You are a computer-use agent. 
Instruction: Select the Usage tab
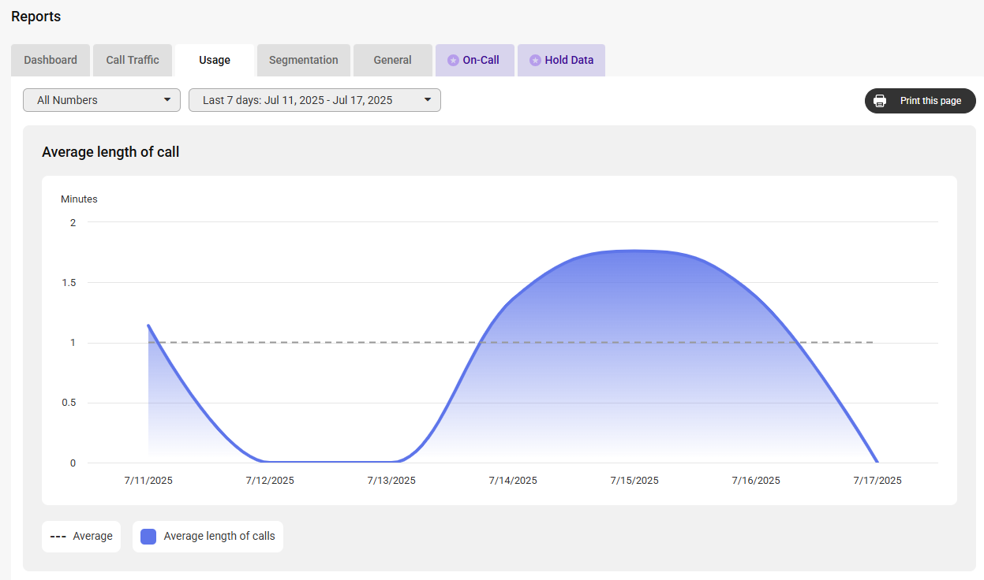tap(215, 60)
